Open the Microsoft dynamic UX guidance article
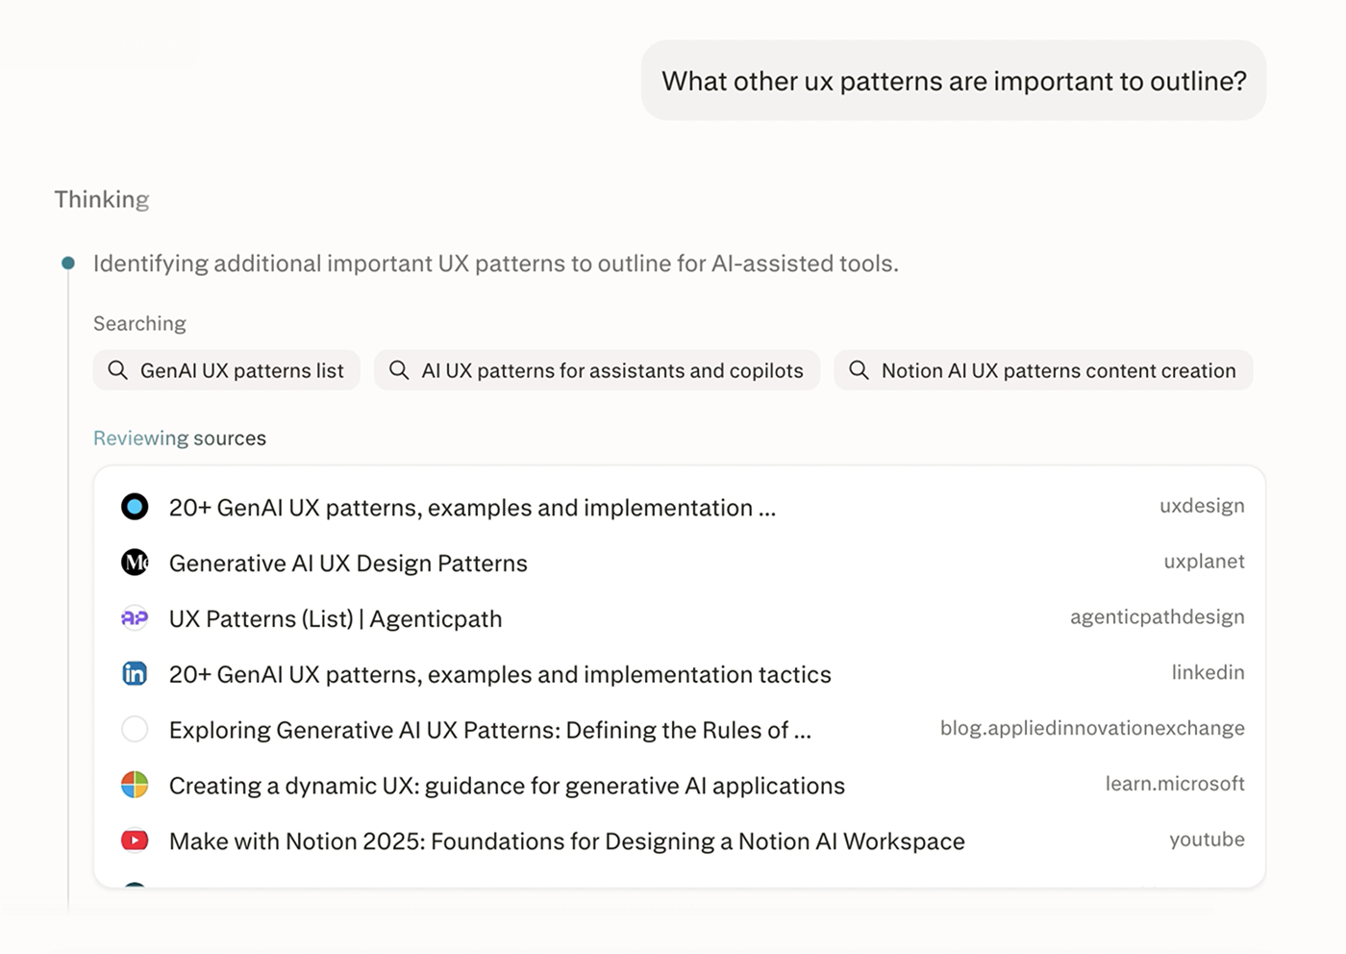The height and width of the screenshot is (954, 1346). pos(507,787)
